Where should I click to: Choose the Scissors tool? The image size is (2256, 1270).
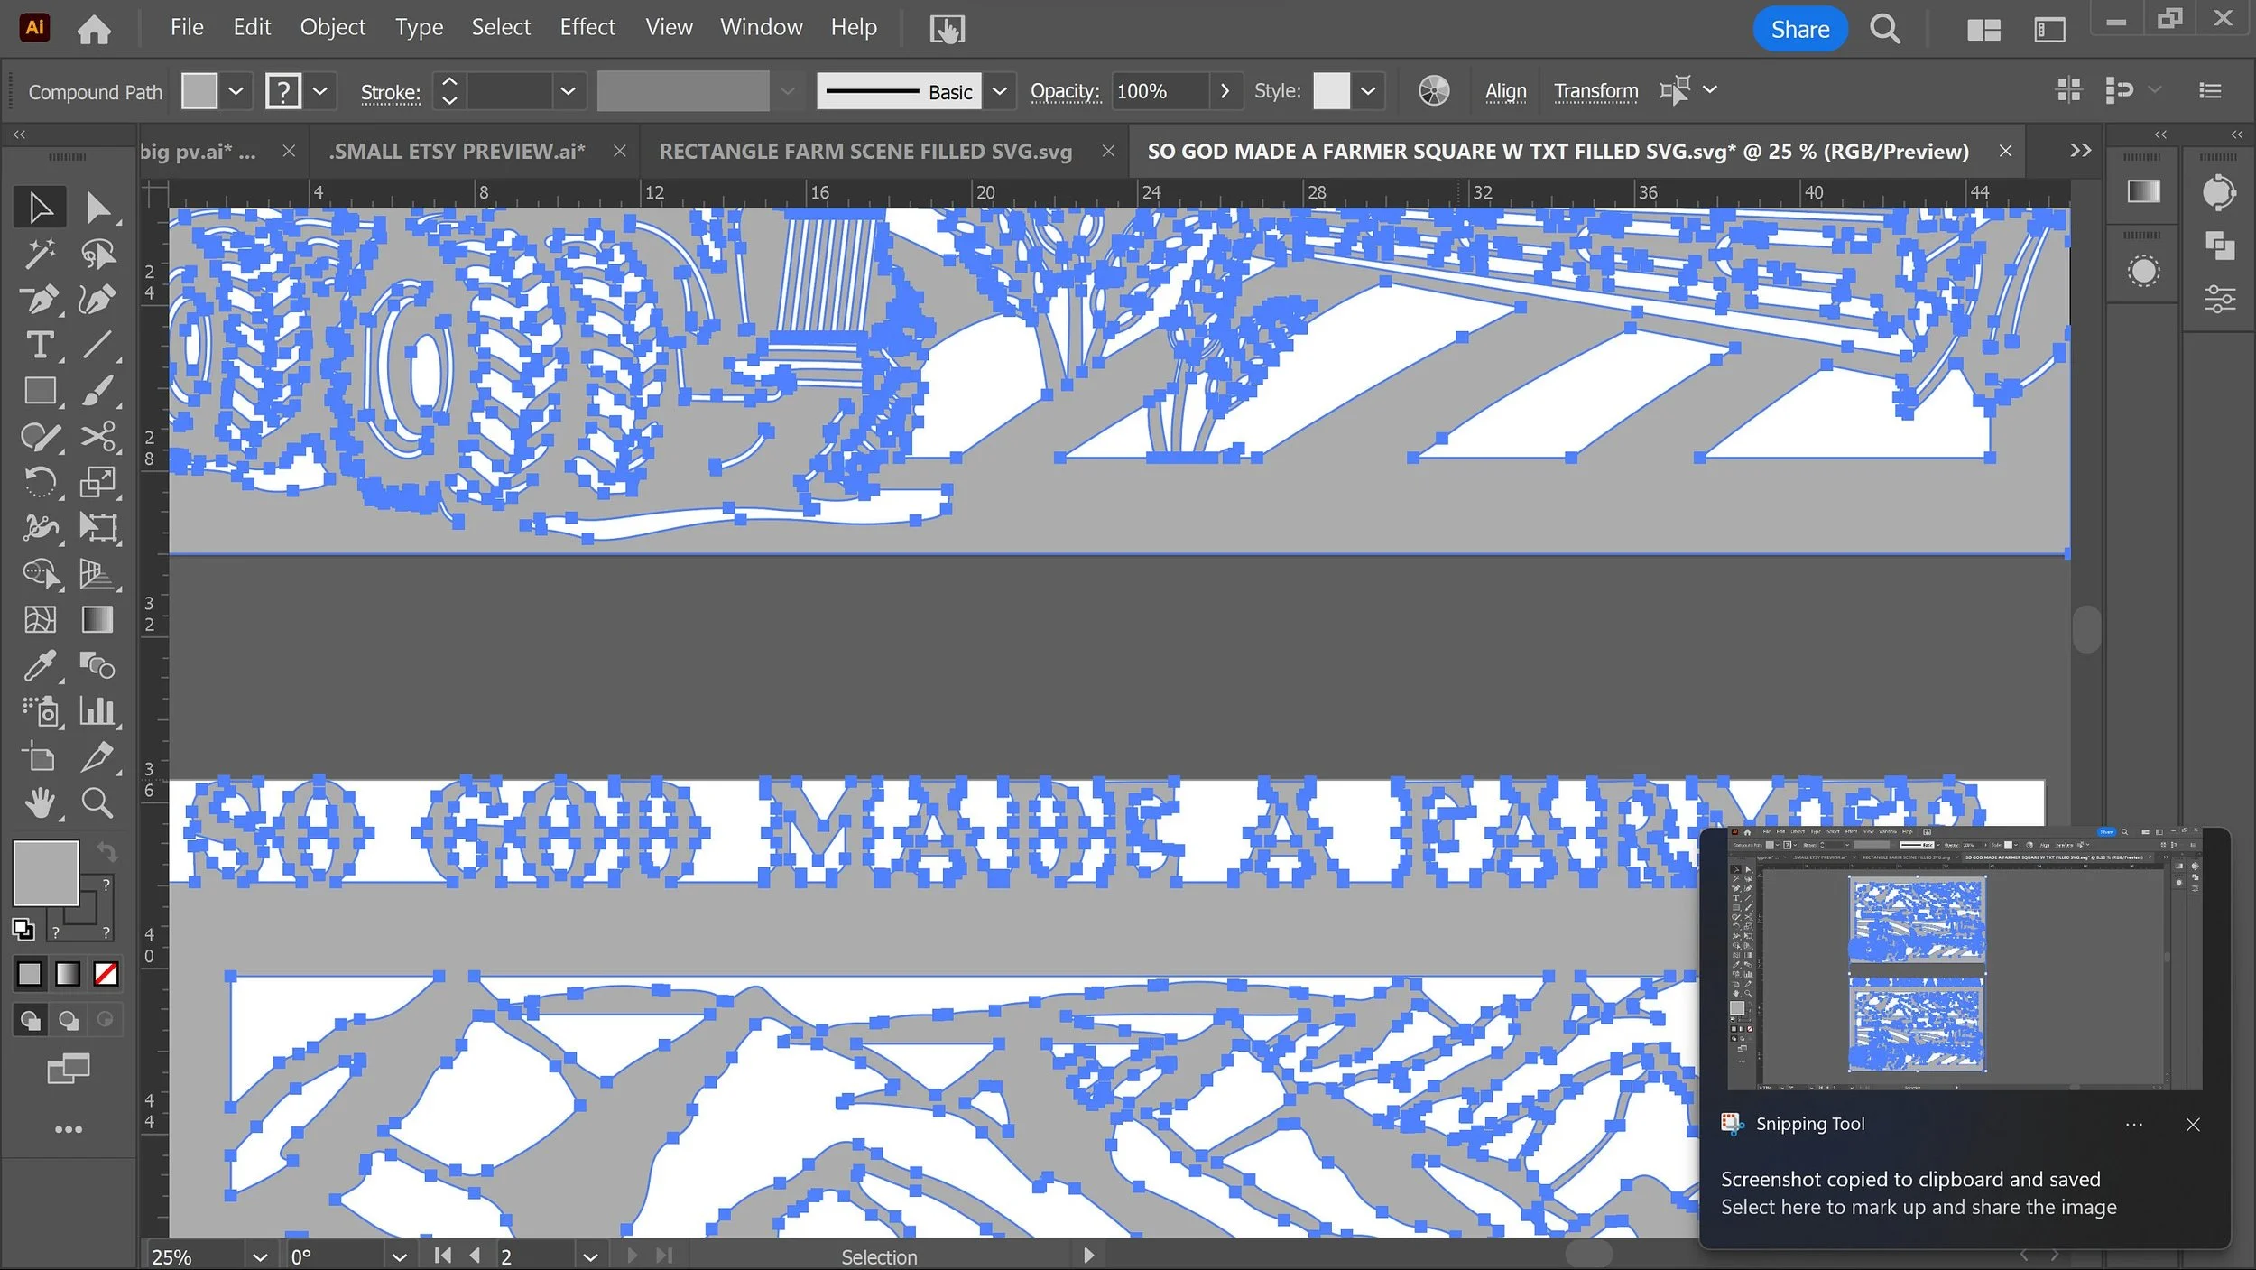point(97,437)
